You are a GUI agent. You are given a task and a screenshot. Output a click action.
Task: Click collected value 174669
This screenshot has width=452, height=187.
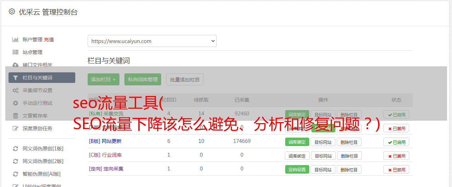[x=242, y=141]
